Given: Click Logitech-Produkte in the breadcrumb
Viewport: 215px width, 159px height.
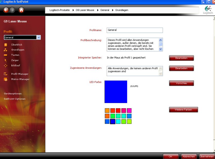Looking at the screenshot, I should point(59,10).
